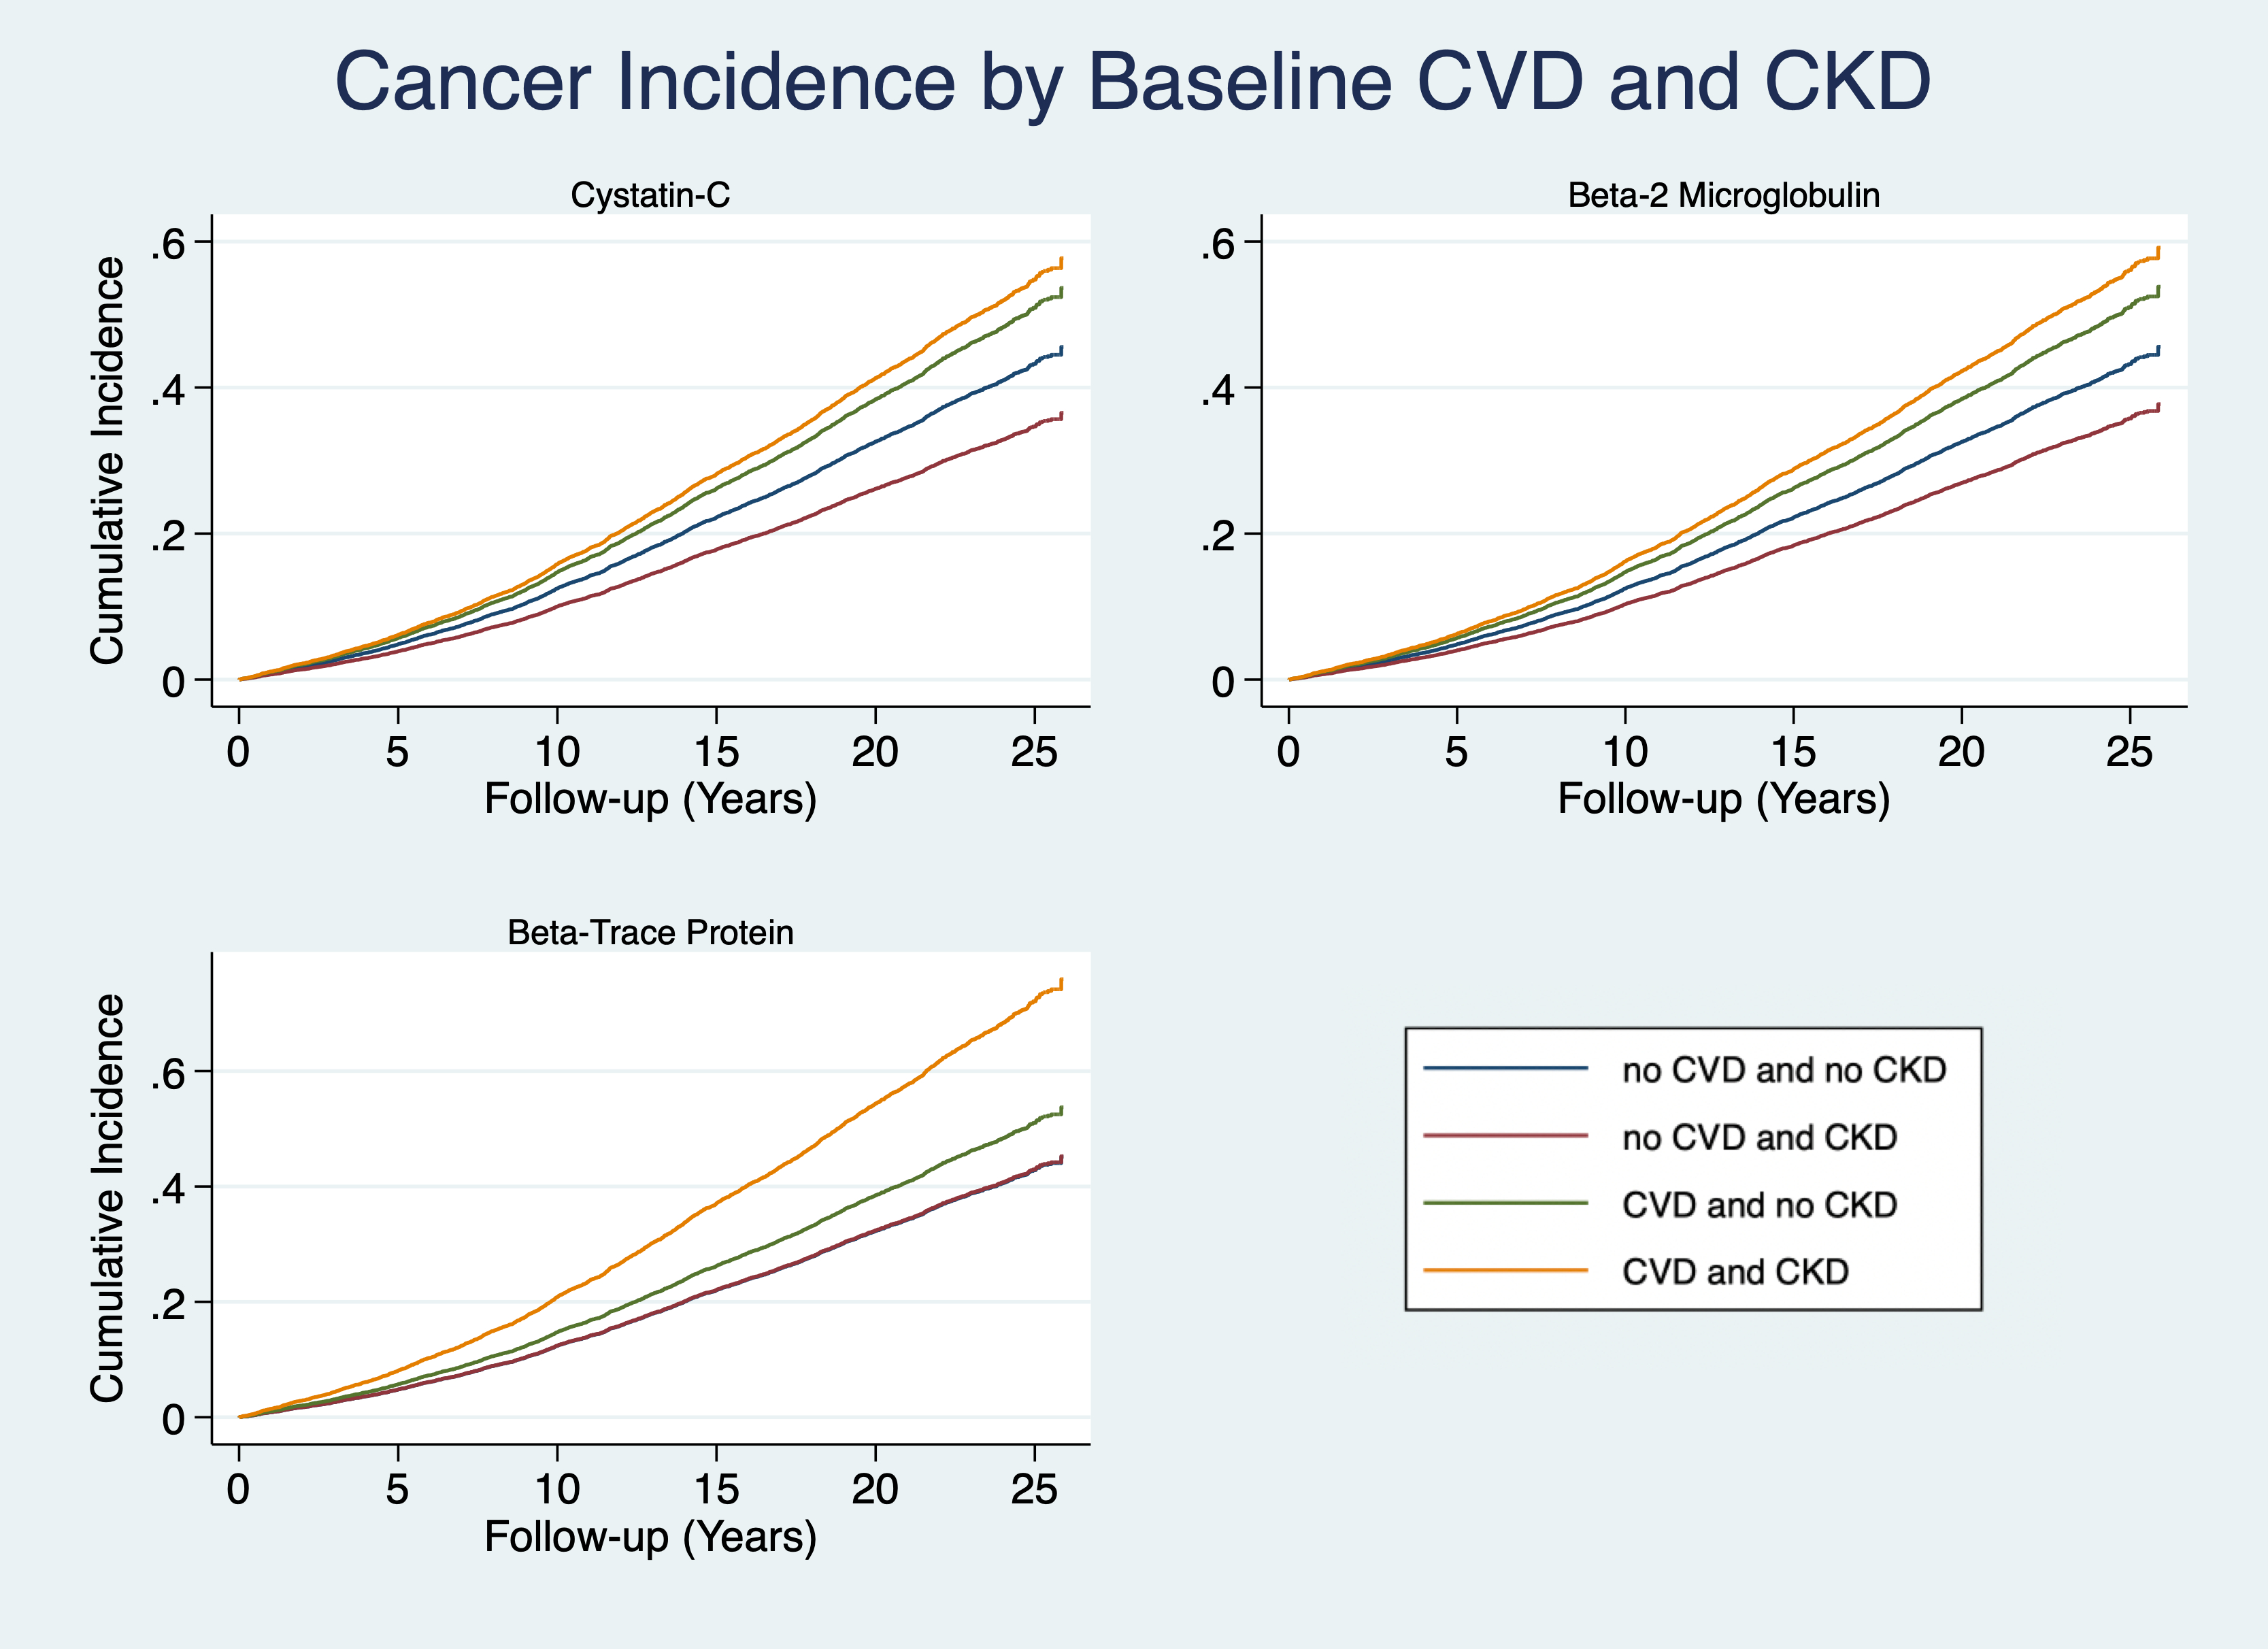Select legend label "no CVD and no CKD"
The height and width of the screenshot is (1649, 2268).
(x=1784, y=1070)
